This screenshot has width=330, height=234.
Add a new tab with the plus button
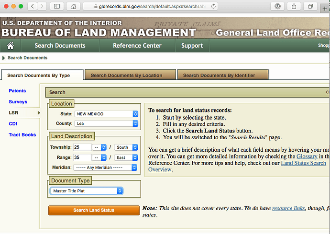325,9
